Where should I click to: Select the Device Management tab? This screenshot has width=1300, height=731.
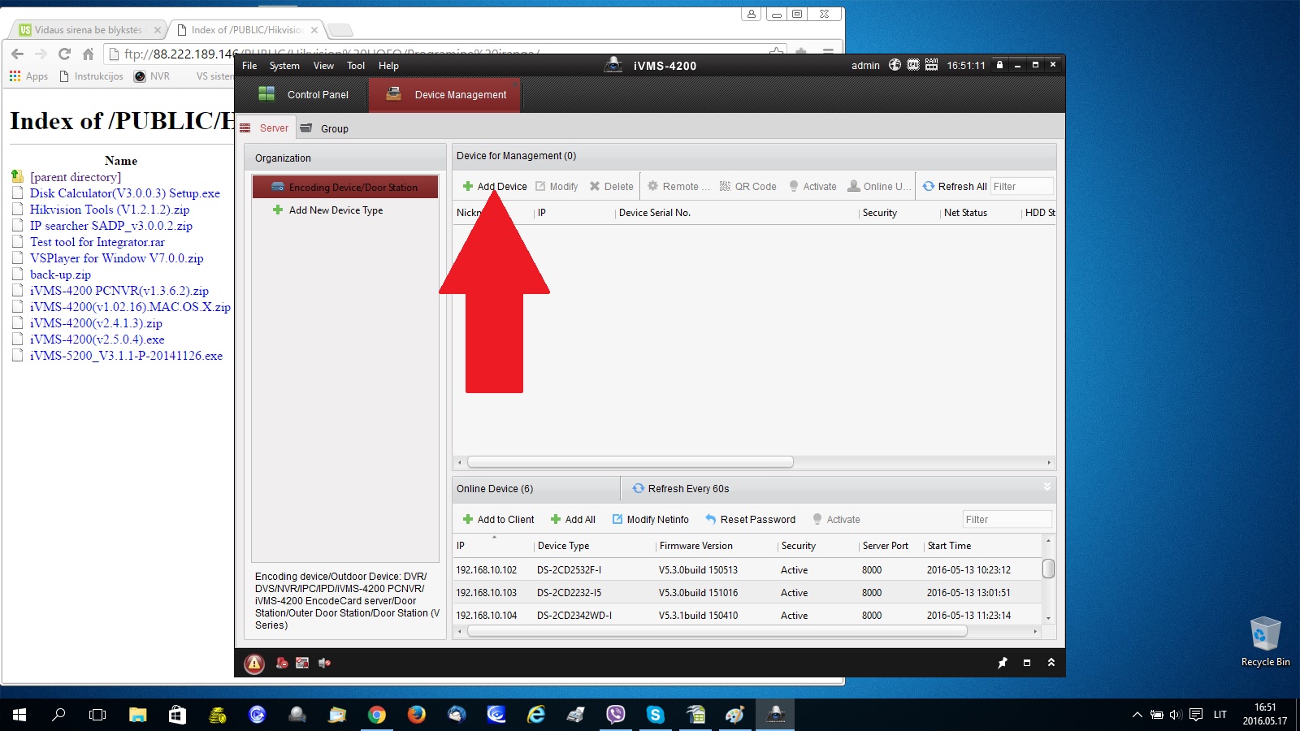pos(444,94)
